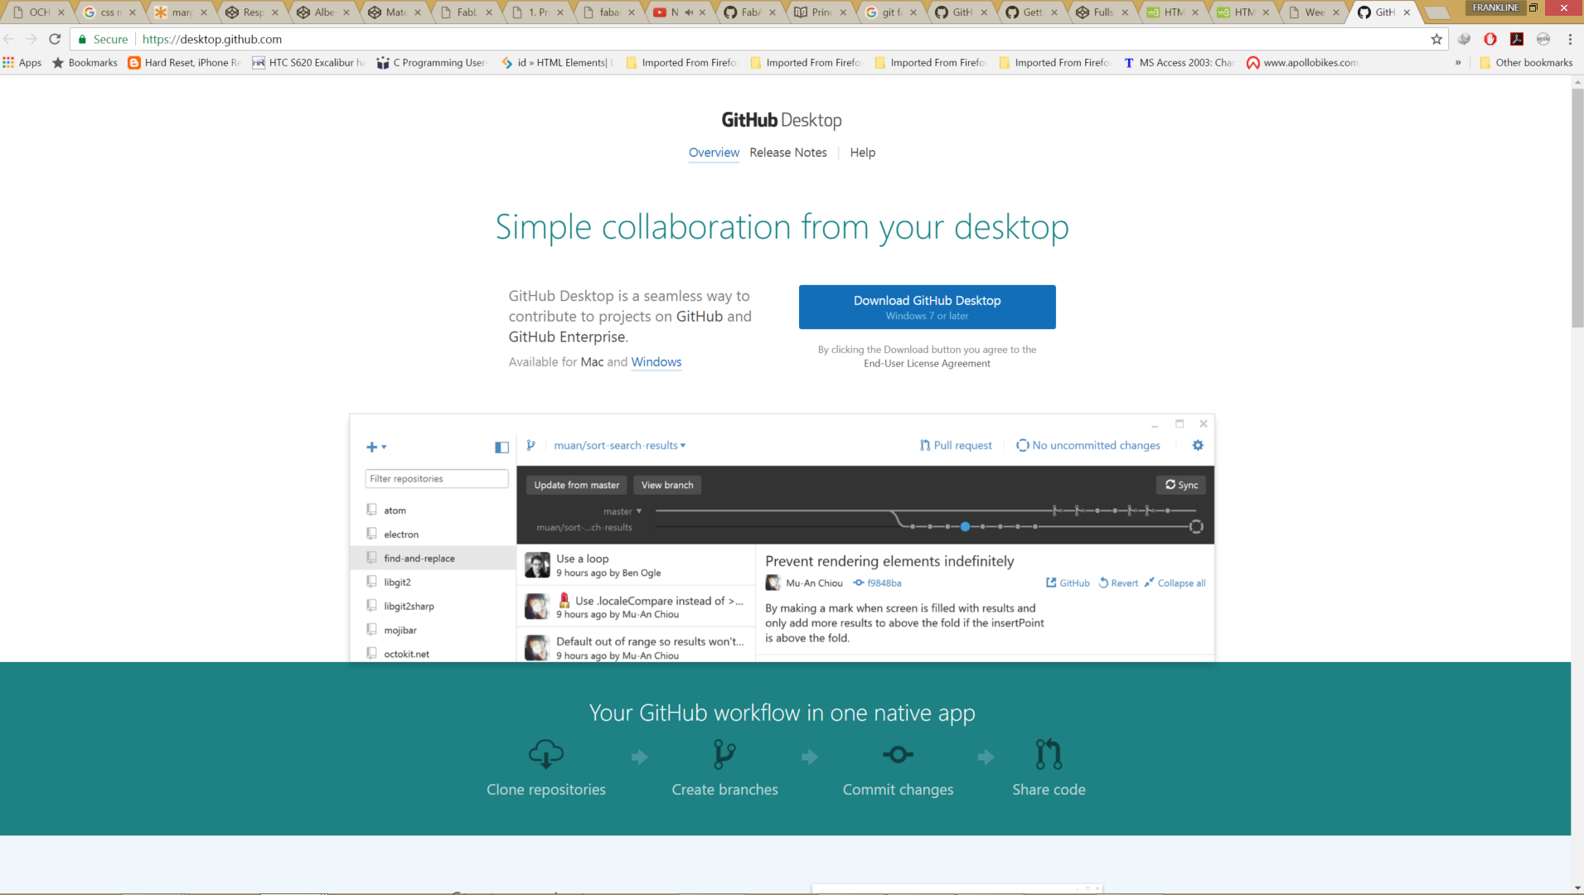Click the red Opera-style extension icon
1584x895 pixels.
1490,39
